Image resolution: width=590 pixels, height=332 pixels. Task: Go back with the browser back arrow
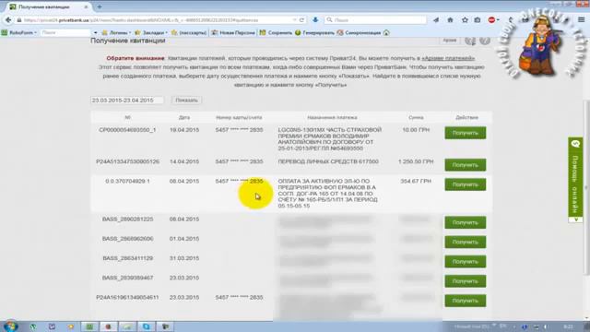coord(8,20)
